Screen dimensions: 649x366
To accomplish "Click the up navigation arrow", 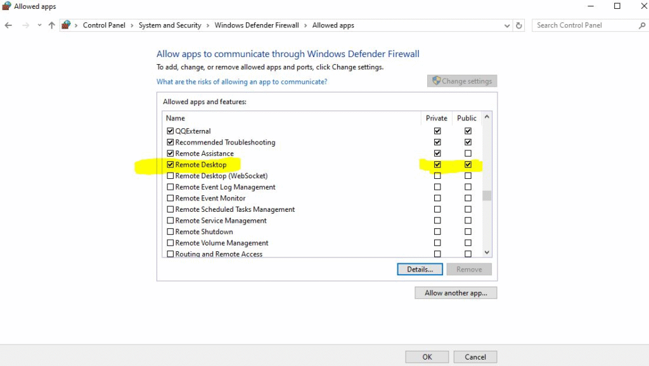I will (51, 25).
